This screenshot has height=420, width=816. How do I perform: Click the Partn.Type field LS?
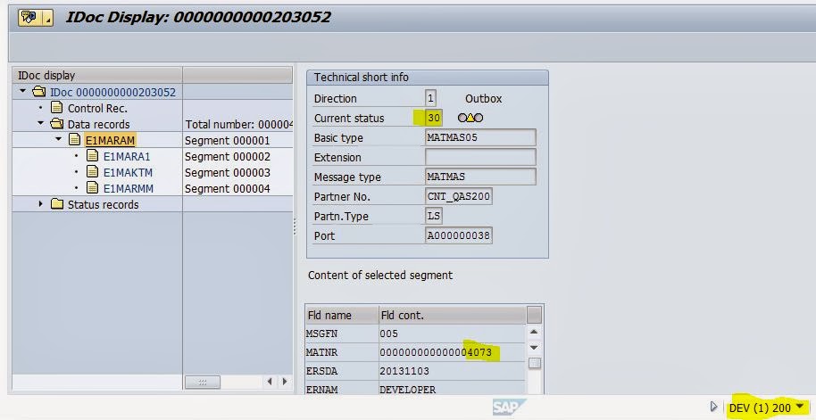[434, 216]
